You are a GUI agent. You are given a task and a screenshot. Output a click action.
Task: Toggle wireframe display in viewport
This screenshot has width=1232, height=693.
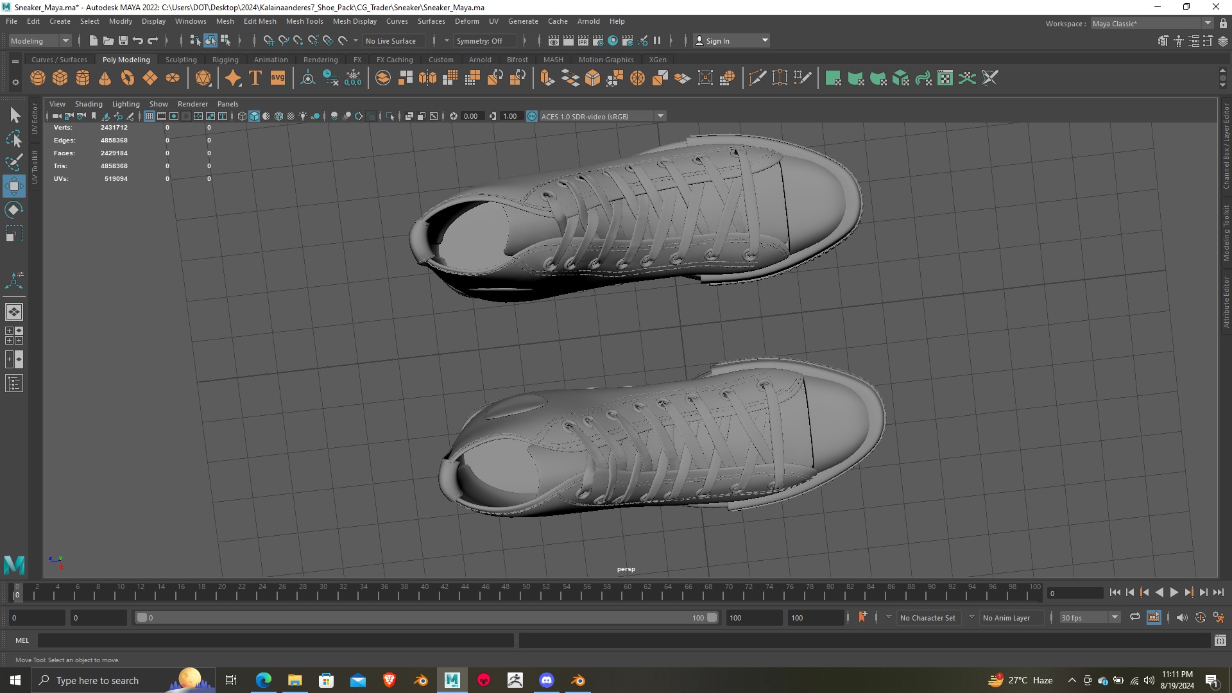[x=242, y=116]
